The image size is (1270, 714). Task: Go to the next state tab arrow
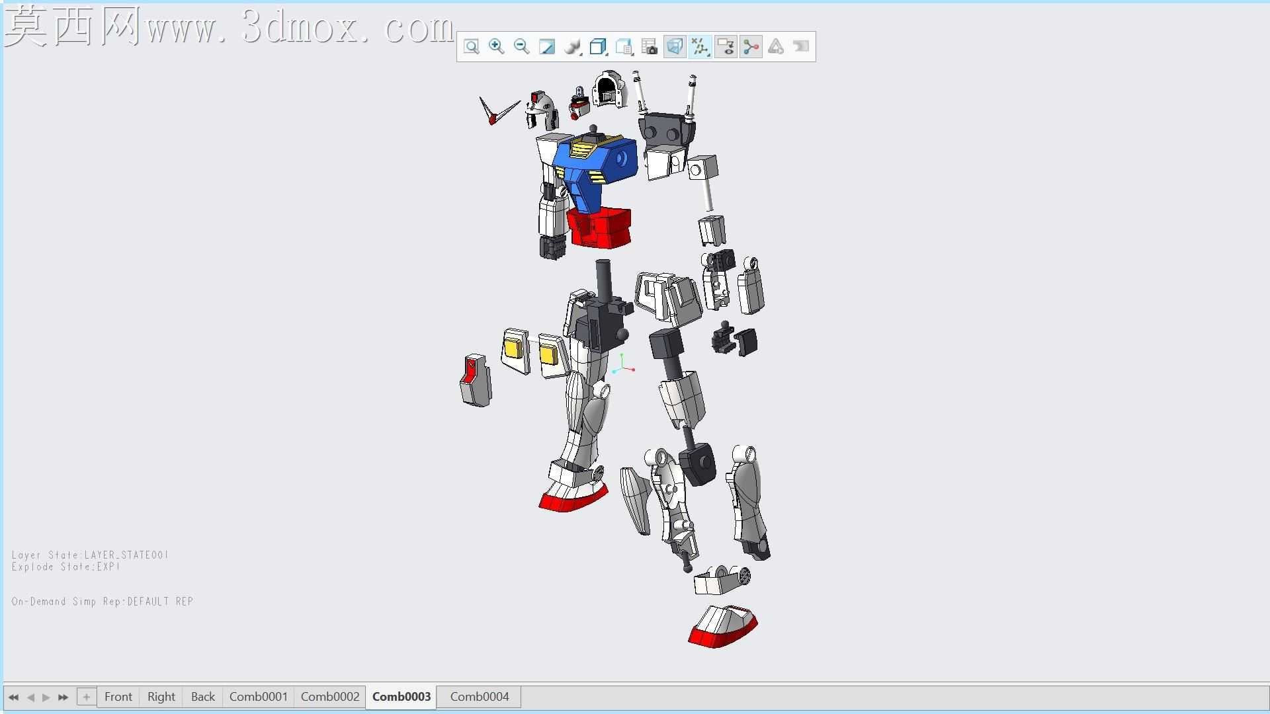click(x=46, y=697)
